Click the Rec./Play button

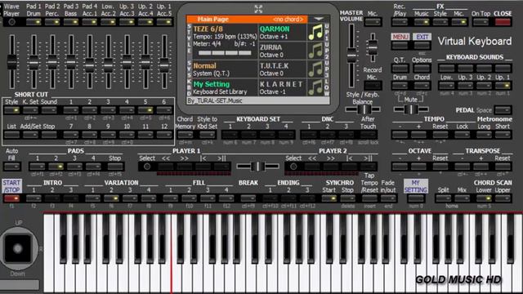400,22
